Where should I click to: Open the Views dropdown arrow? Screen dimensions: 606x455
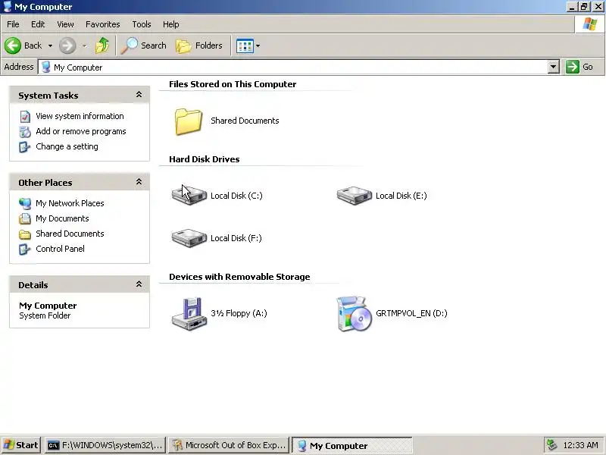pyautogui.click(x=258, y=46)
